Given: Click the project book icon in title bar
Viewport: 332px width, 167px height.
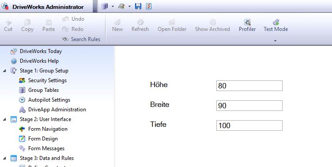Looking at the screenshot, I should coord(121,6).
